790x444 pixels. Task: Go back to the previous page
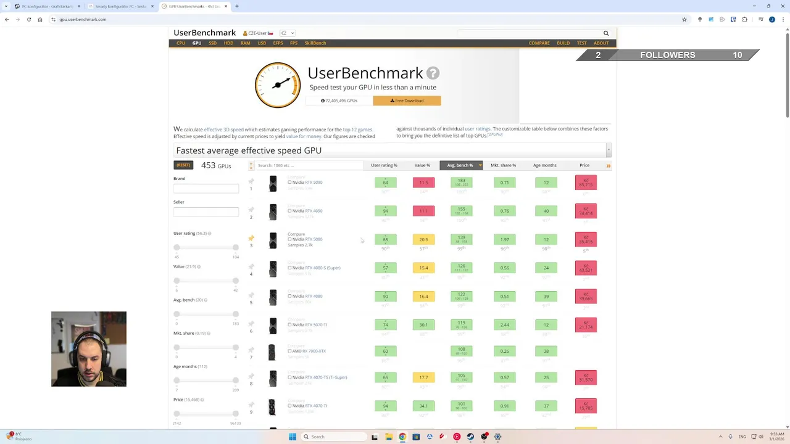(7, 19)
